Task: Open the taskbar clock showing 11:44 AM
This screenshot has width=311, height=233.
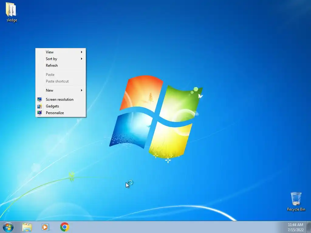Action: tap(296, 227)
